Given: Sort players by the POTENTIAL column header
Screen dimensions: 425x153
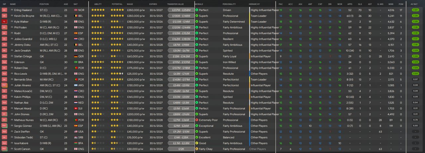Looking at the screenshot, I should click(x=117, y=4).
